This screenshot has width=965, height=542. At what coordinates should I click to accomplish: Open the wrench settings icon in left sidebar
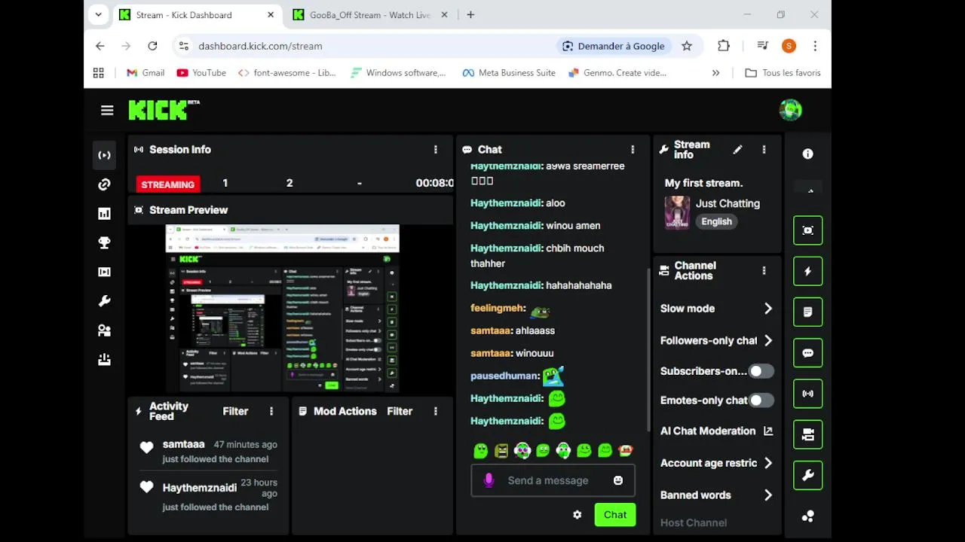[x=104, y=301]
